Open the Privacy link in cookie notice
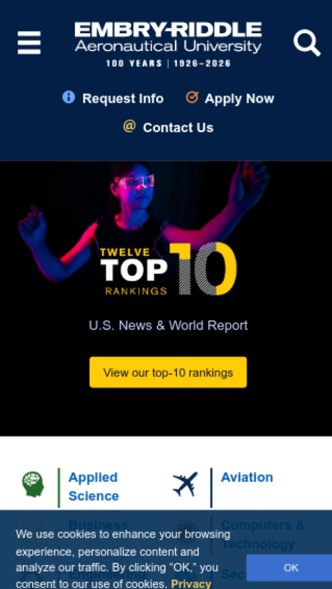Image resolution: width=332 pixels, height=589 pixels. pos(191,583)
